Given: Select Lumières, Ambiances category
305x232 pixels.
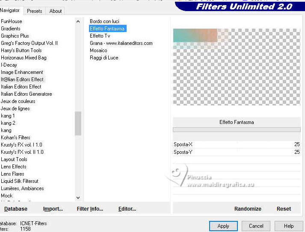Looking at the screenshot, I should pyautogui.click(x=22, y=188).
